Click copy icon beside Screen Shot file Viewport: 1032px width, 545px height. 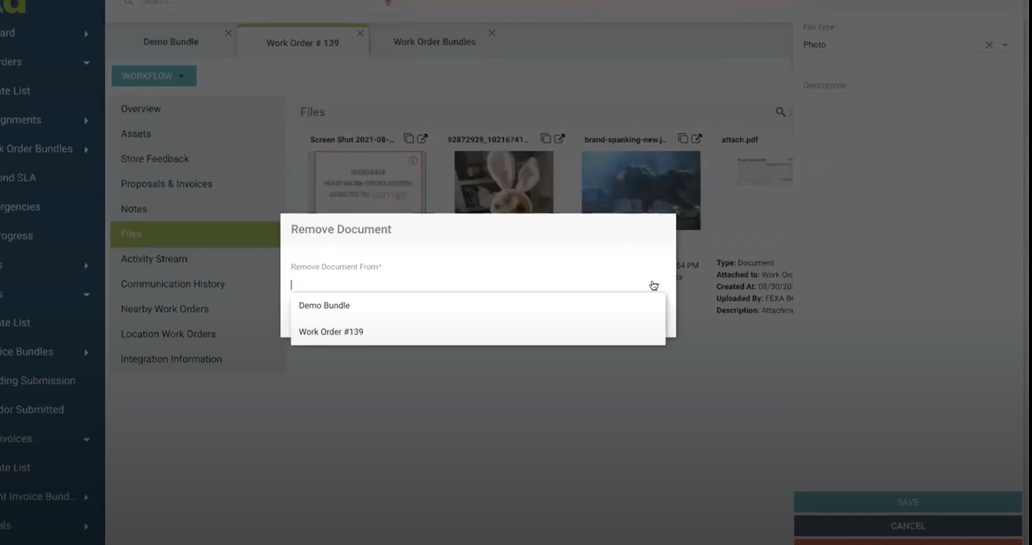pyautogui.click(x=408, y=139)
